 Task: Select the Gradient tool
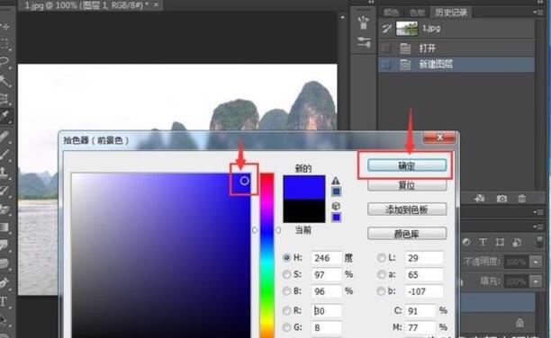coord(5,227)
